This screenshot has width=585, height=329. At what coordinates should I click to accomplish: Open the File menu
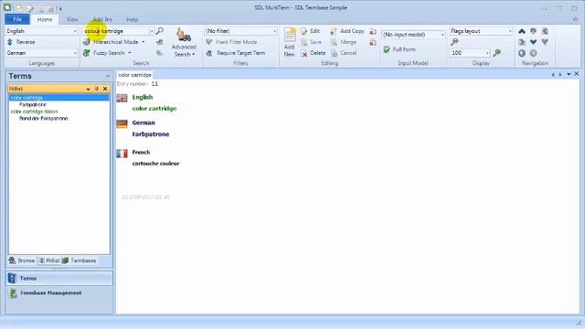point(17,19)
